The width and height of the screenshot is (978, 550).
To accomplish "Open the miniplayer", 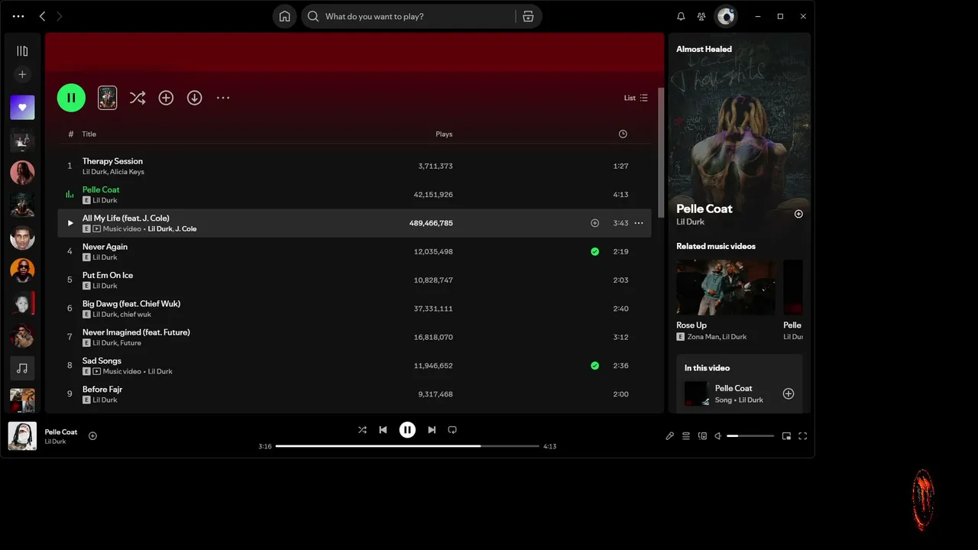I will [x=786, y=436].
